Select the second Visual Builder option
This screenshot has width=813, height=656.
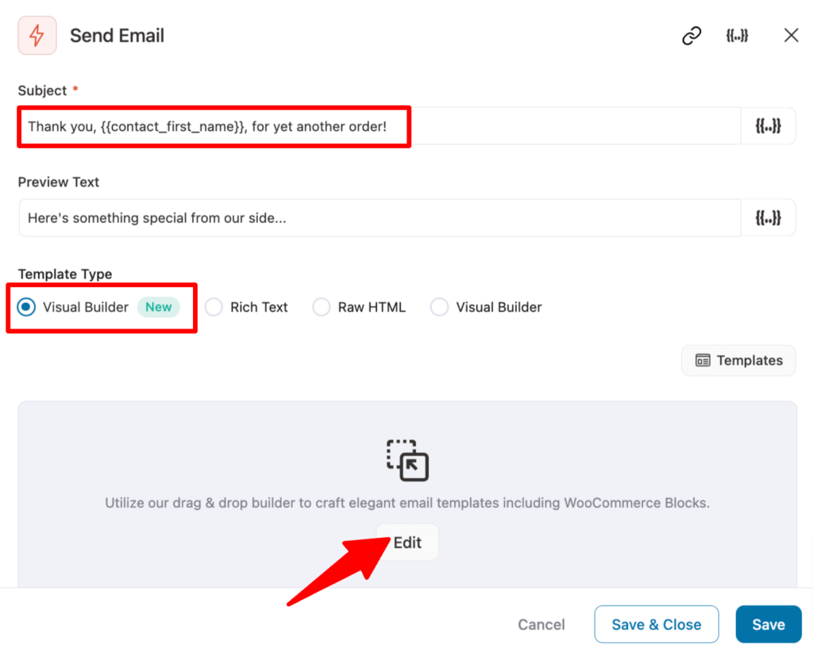coord(440,307)
